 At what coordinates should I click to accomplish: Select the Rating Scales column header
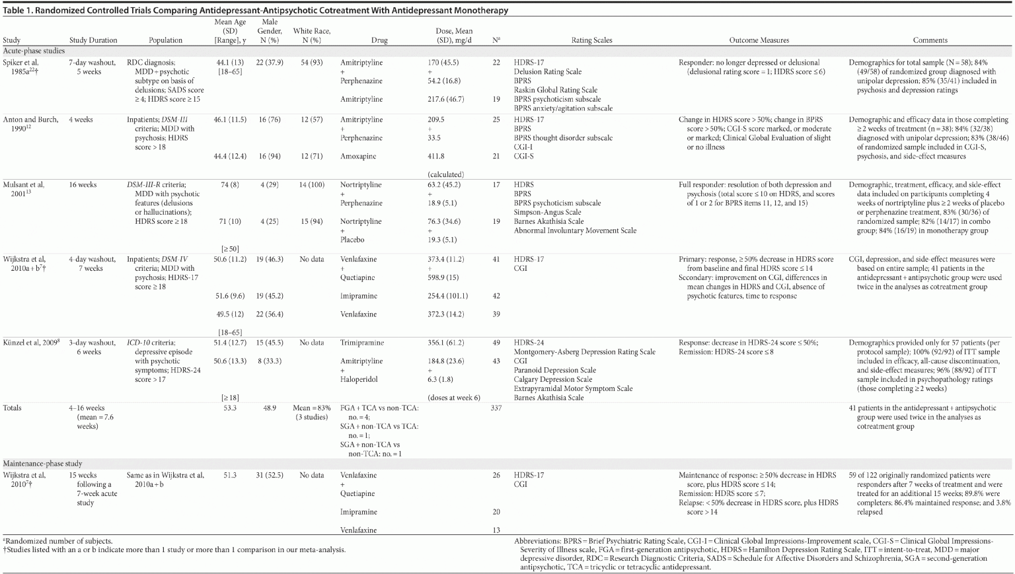(591, 40)
